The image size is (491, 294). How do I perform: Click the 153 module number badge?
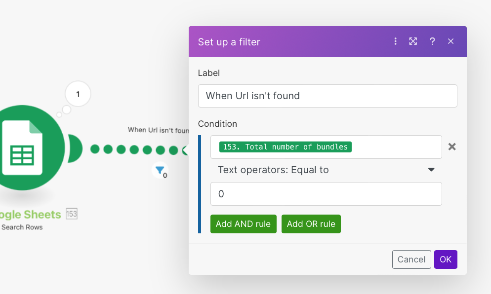72,214
